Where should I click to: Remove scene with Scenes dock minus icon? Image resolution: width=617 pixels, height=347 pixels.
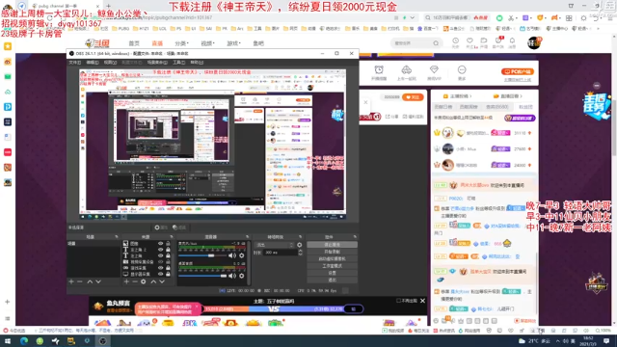click(79, 281)
